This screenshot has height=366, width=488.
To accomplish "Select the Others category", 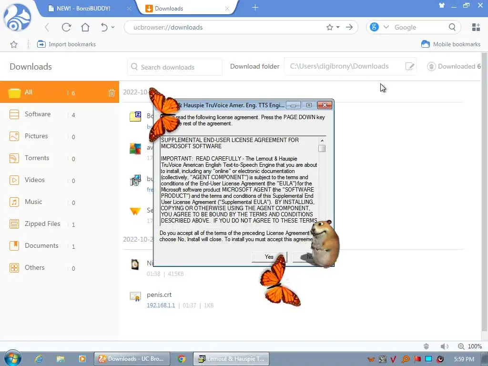I will coord(60,268).
